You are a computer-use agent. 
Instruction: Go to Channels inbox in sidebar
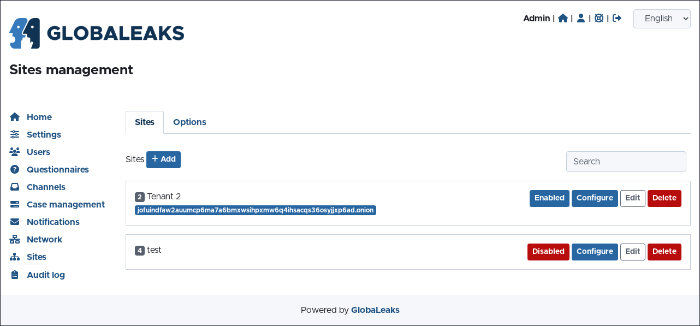[46, 187]
